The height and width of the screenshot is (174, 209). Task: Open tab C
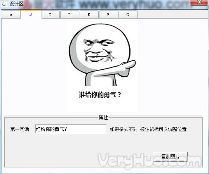(50, 15)
